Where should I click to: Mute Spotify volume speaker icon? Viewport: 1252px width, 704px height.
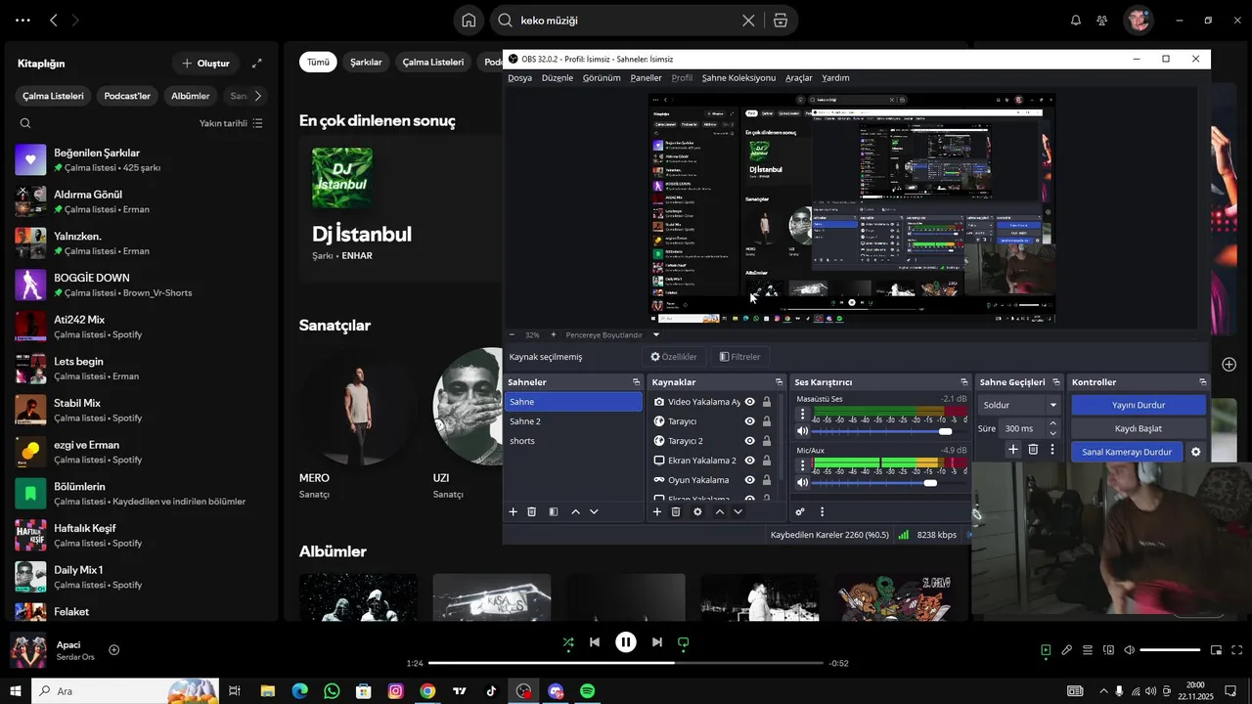(1129, 650)
